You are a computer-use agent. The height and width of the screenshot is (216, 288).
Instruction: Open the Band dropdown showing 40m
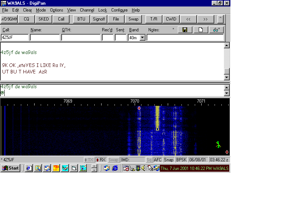(x=142, y=38)
